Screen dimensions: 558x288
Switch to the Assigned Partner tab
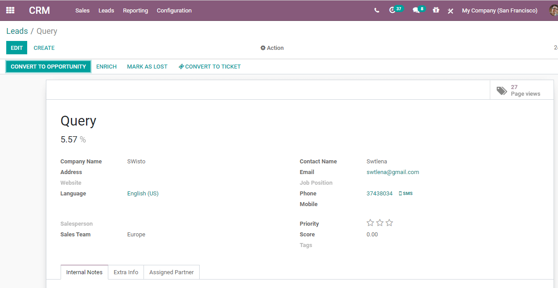coord(172,272)
